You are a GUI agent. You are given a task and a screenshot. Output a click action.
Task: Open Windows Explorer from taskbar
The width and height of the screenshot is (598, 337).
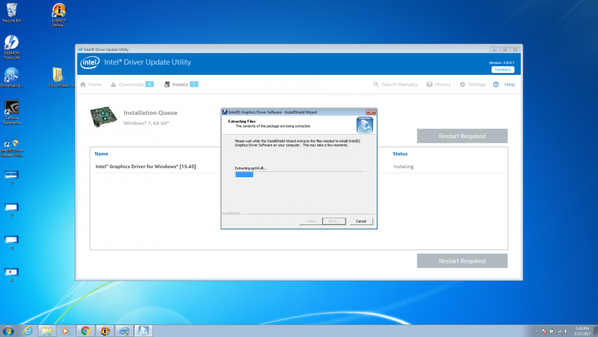coord(47,330)
